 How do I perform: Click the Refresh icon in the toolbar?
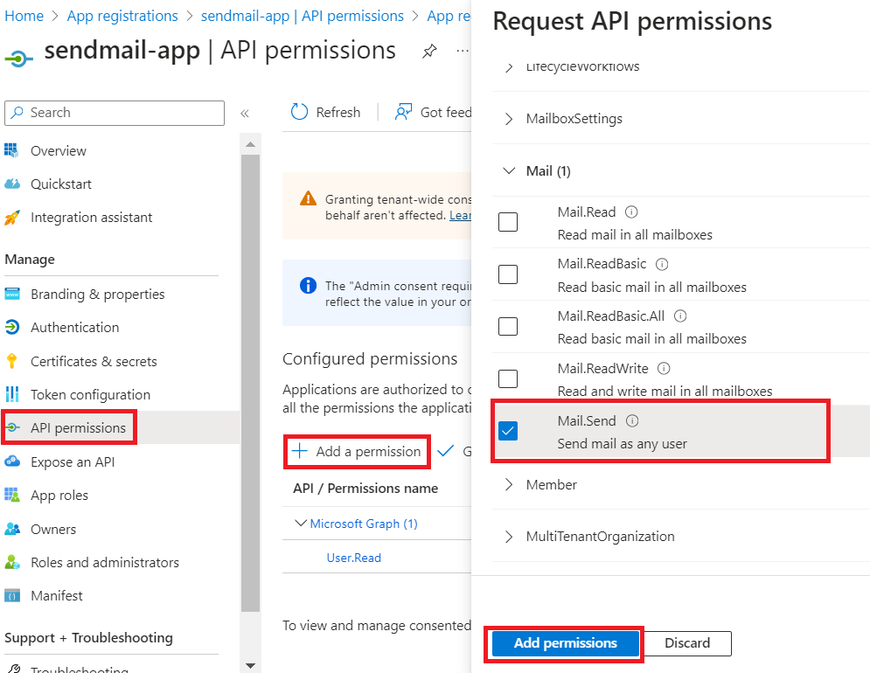click(x=299, y=112)
